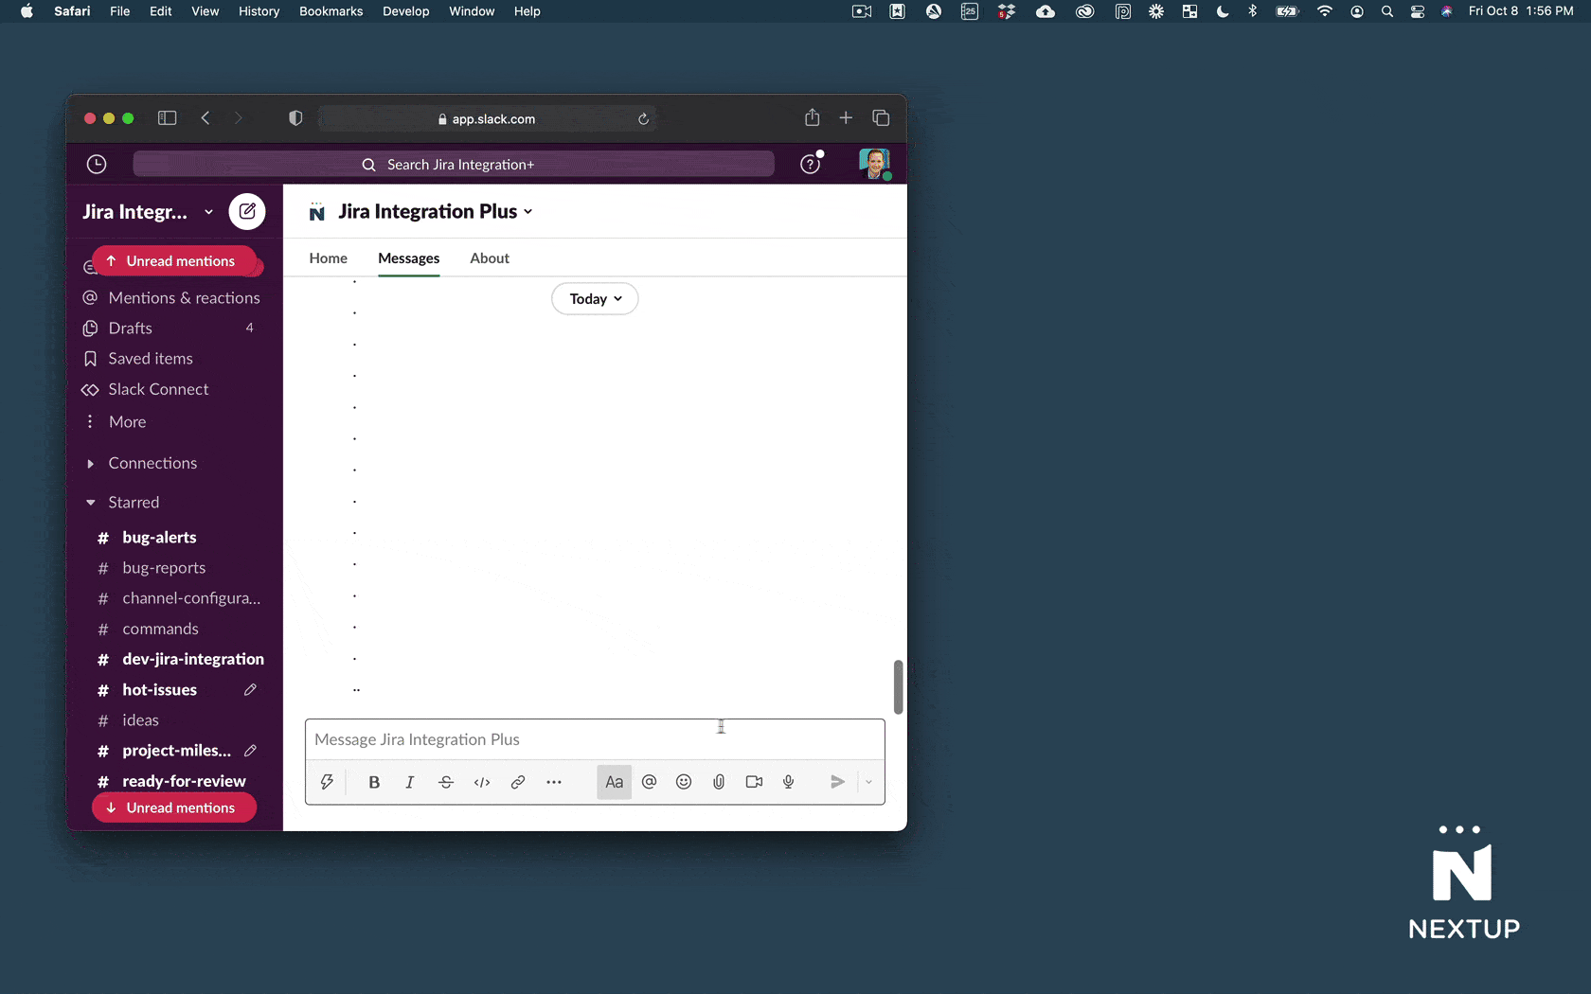Select the Messages tab
The image size is (1591, 994).
point(409,258)
